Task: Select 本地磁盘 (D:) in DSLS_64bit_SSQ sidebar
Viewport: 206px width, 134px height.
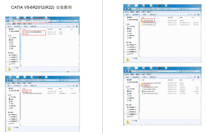Action: pyautogui.click(x=132, y=110)
